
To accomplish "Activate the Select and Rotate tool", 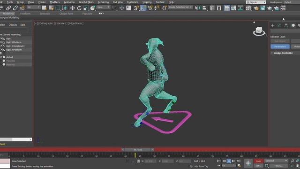I will tap(79, 8).
